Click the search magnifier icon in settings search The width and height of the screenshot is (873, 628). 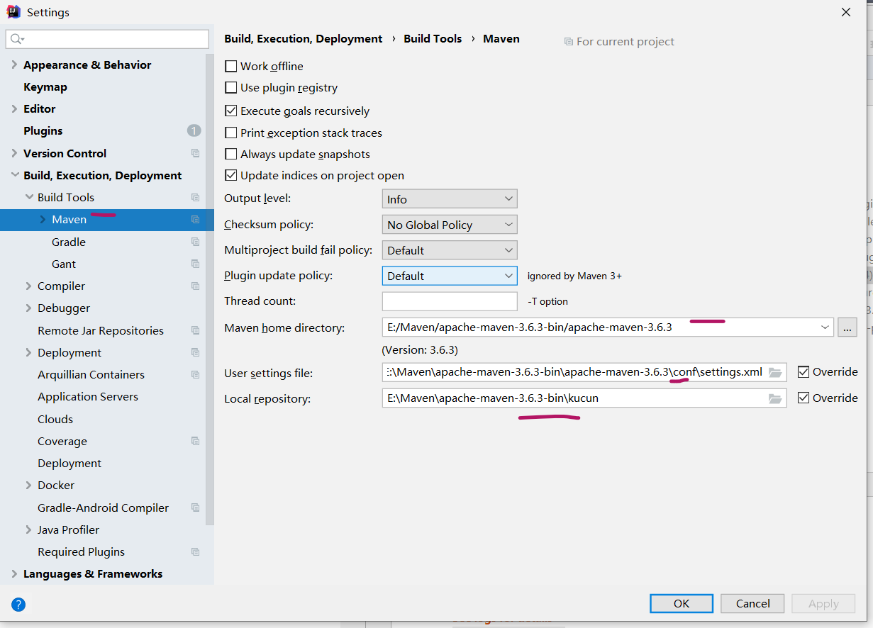18,39
